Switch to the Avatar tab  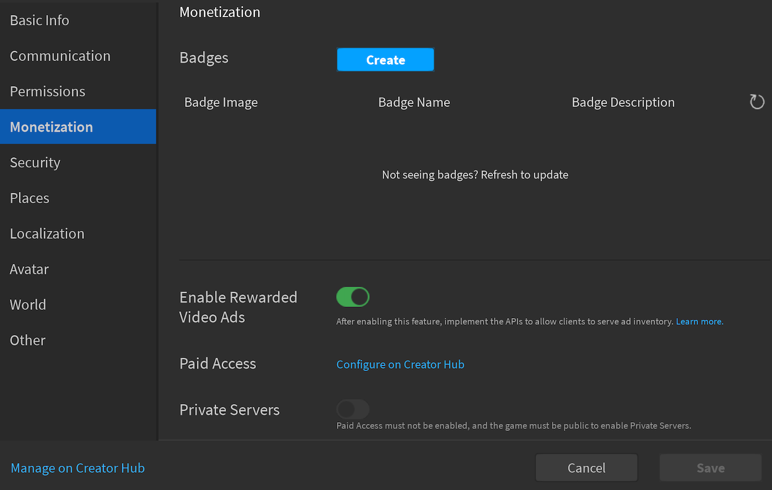(x=29, y=269)
